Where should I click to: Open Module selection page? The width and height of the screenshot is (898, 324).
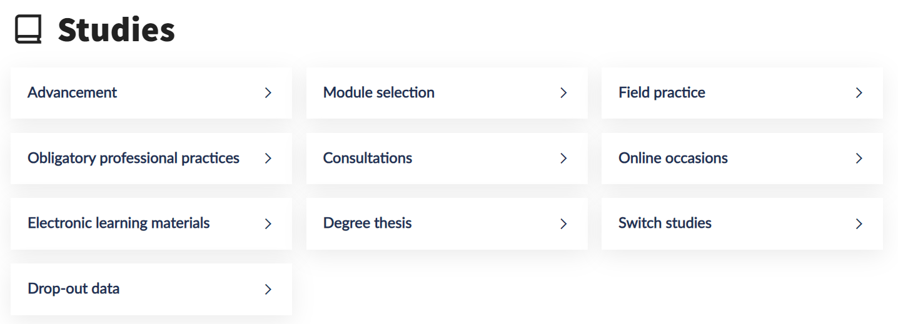378,92
